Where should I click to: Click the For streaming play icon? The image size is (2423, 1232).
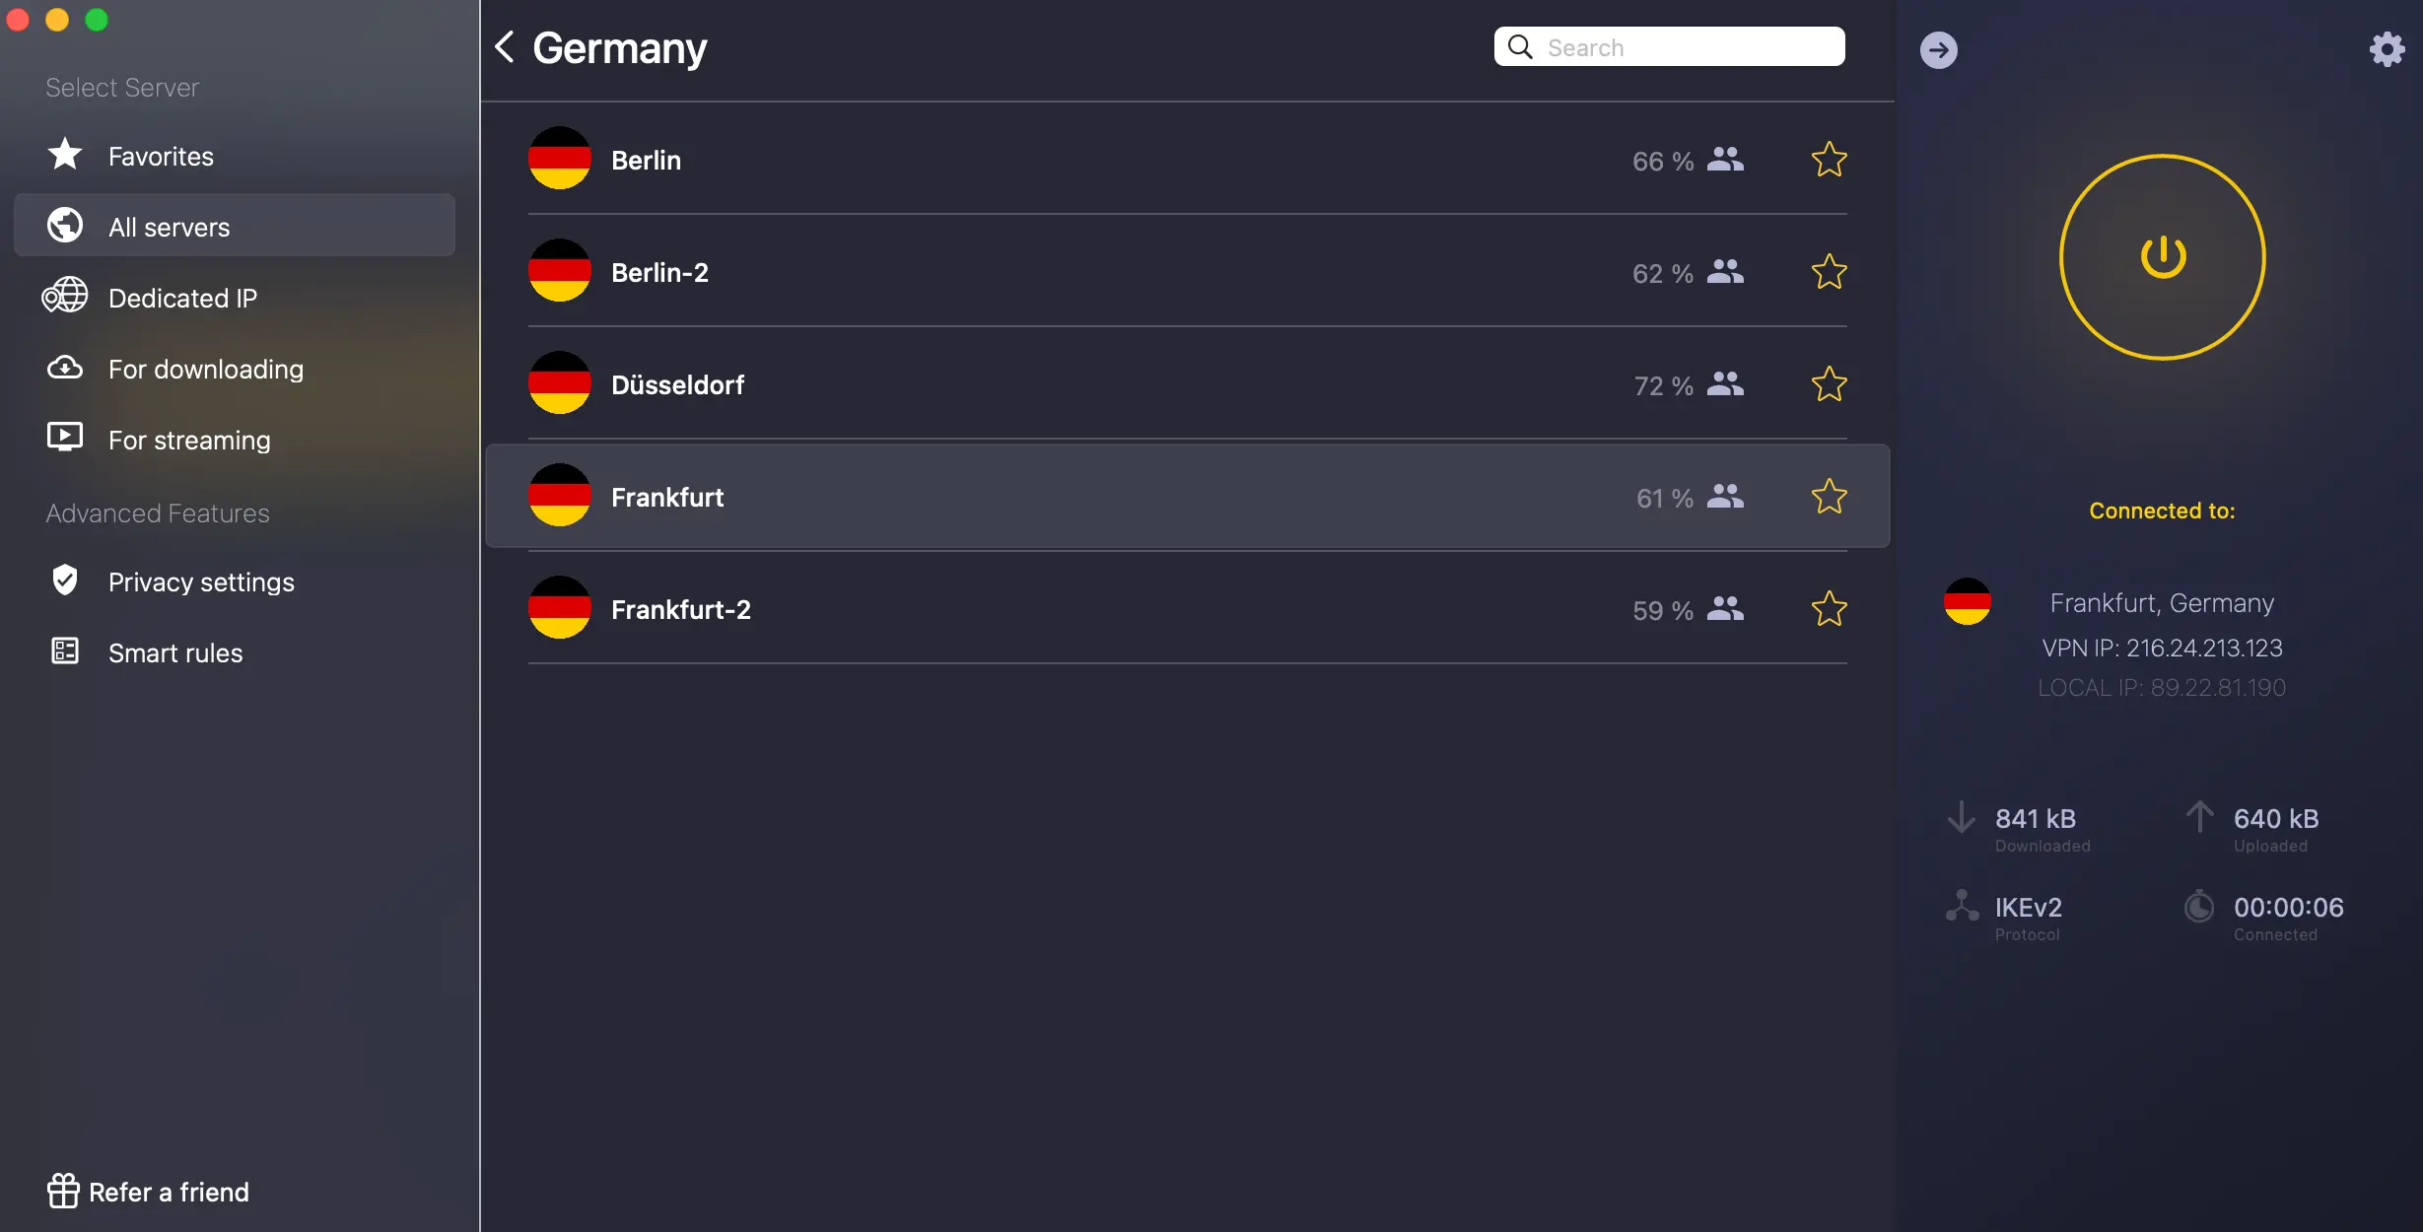pos(65,439)
